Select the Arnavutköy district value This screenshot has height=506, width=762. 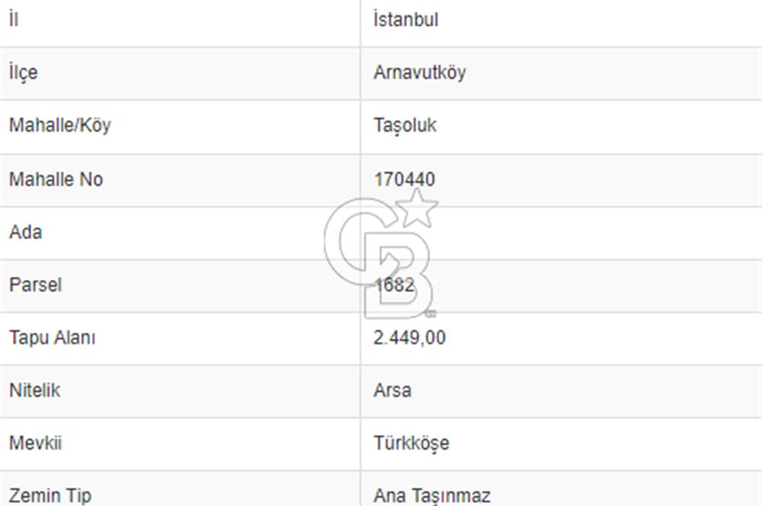coord(419,72)
